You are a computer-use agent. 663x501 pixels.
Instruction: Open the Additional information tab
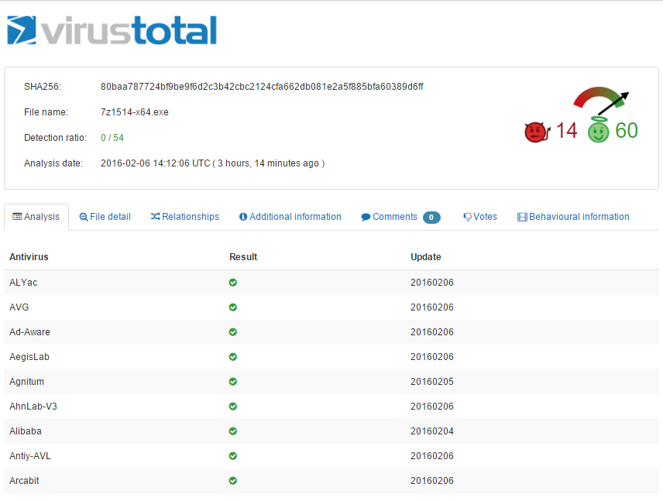pyautogui.click(x=290, y=217)
